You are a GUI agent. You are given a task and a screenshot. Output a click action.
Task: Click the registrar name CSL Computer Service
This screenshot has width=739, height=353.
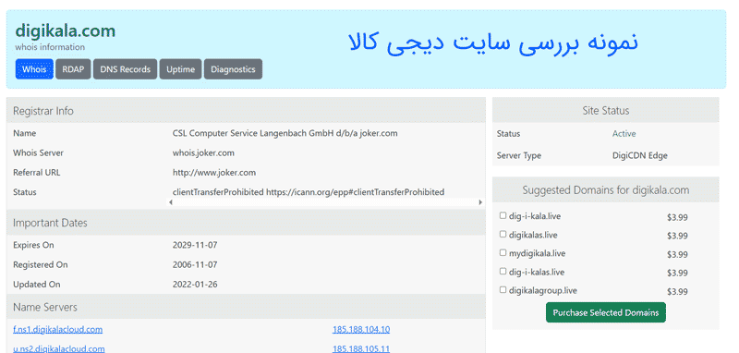pyautogui.click(x=285, y=133)
